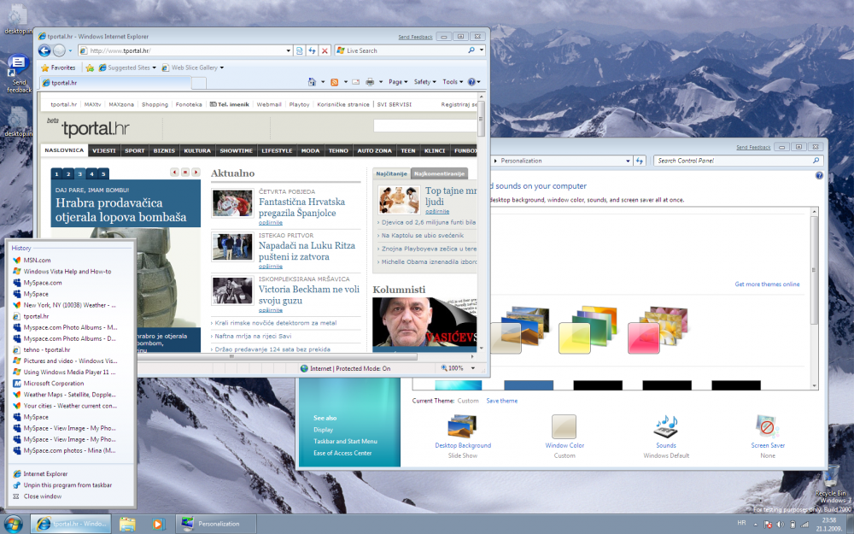Open the Safety menu dropdown
Screen dimensions: 854x534
point(424,82)
